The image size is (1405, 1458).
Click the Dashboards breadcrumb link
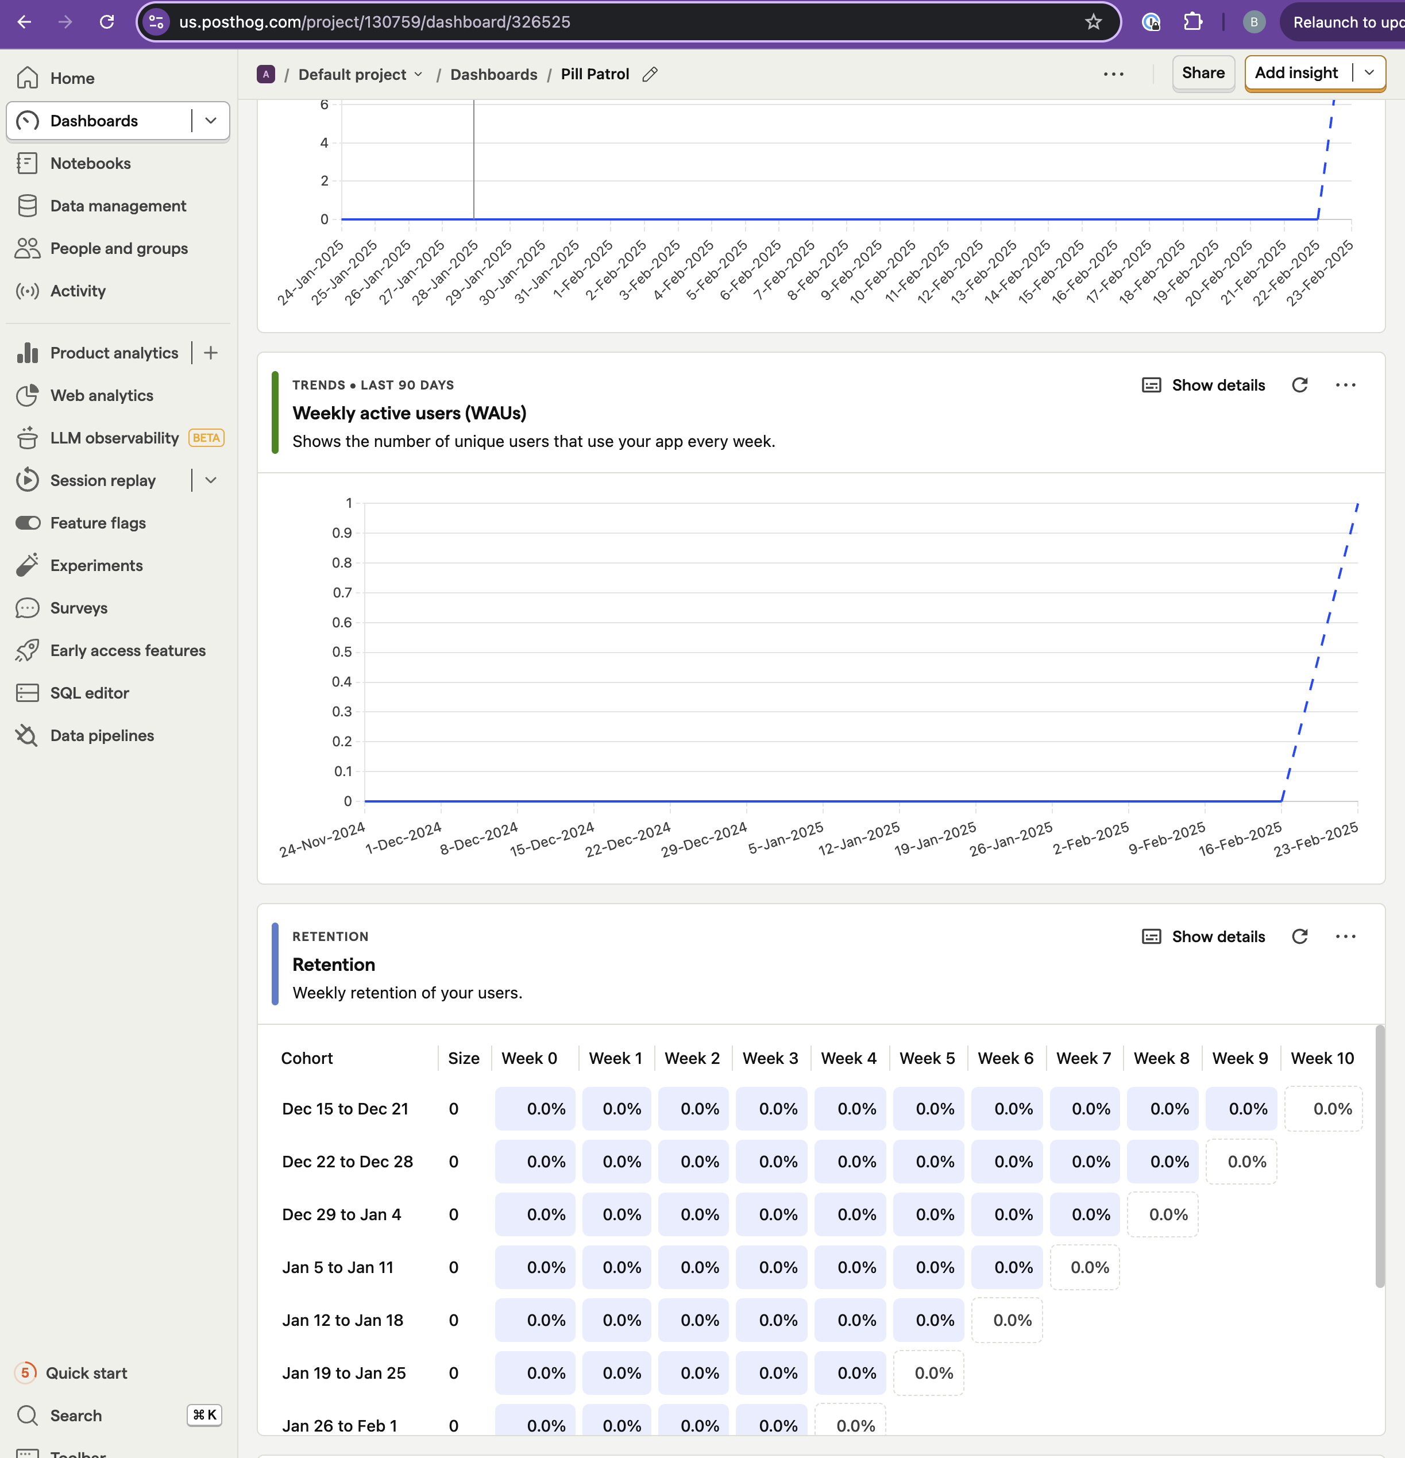pos(493,74)
